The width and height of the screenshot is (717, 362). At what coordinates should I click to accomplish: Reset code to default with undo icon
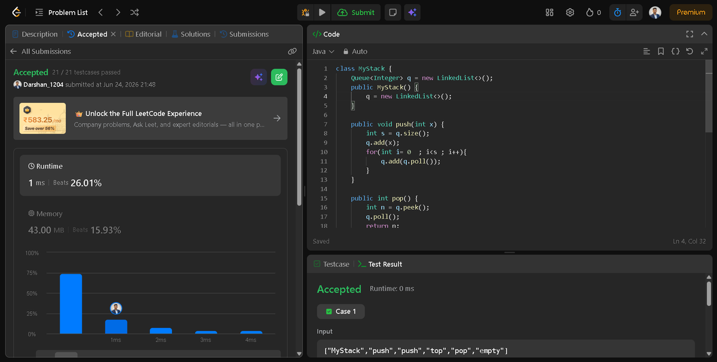[x=690, y=51]
